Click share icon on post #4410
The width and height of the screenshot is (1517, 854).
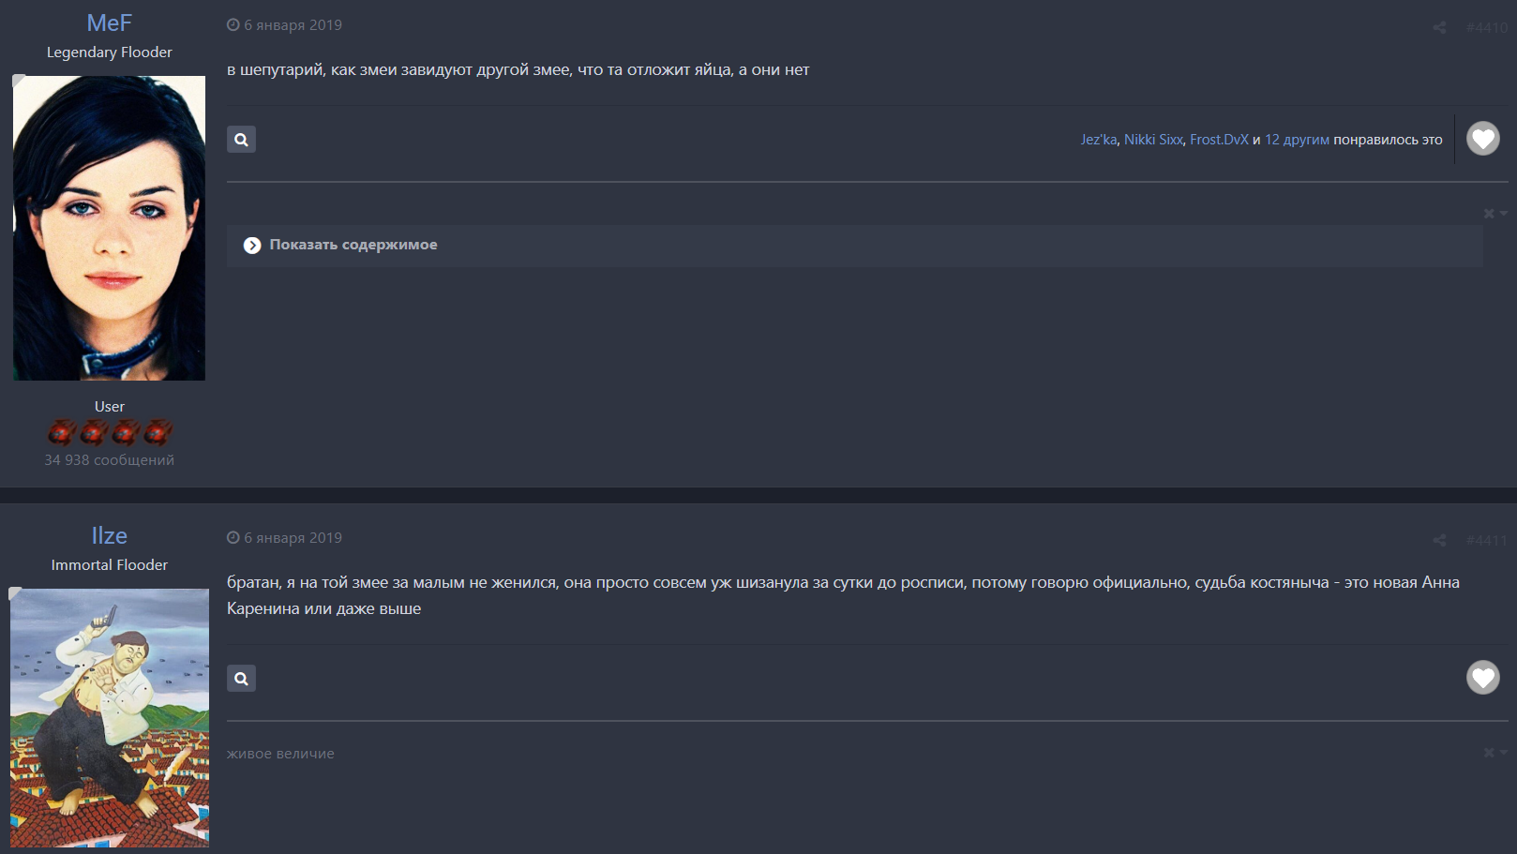pyautogui.click(x=1439, y=27)
